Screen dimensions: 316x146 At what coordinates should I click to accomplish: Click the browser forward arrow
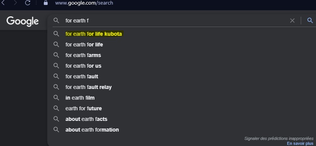pos(15,3)
